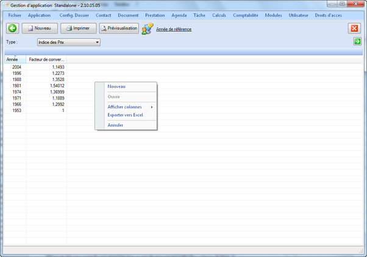This screenshot has height=257, width=367.
Task: Click the Année de référence users icon
Action: coord(148,29)
